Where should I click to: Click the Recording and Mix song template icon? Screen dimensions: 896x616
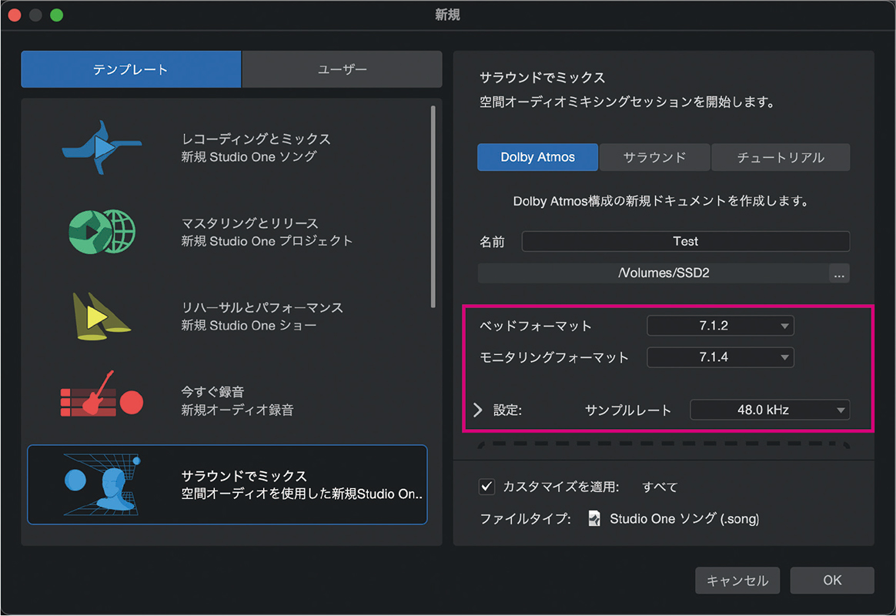[102, 147]
